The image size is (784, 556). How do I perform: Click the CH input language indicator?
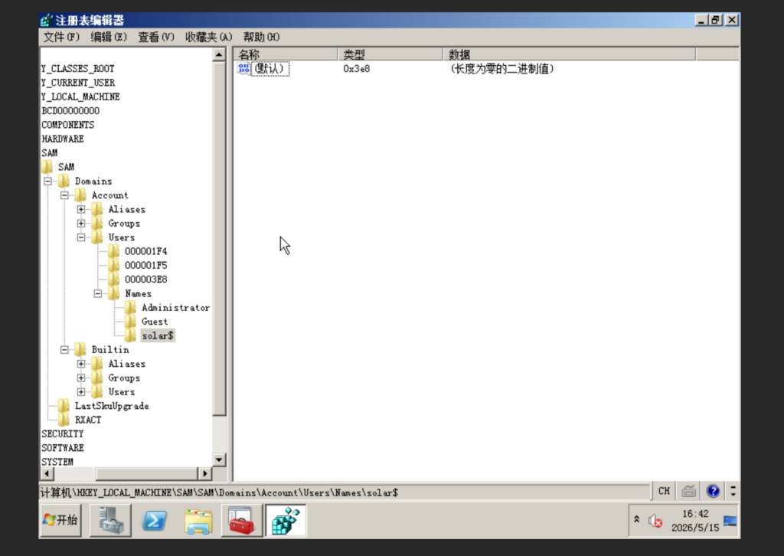664,491
